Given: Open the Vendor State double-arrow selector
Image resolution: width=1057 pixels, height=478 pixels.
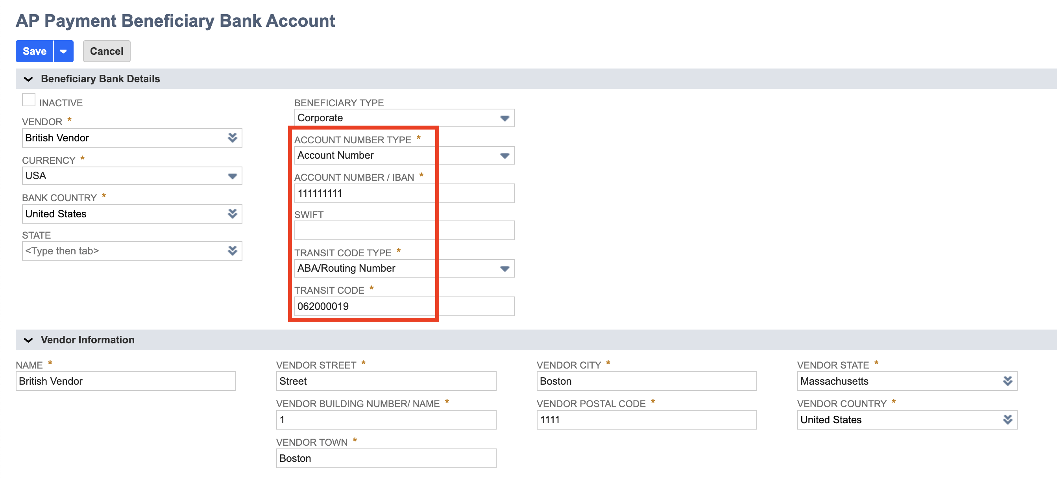Looking at the screenshot, I should click(x=1008, y=381).
